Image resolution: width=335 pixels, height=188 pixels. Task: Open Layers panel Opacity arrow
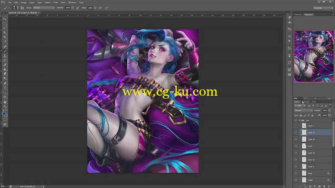(x=330, y=110)
